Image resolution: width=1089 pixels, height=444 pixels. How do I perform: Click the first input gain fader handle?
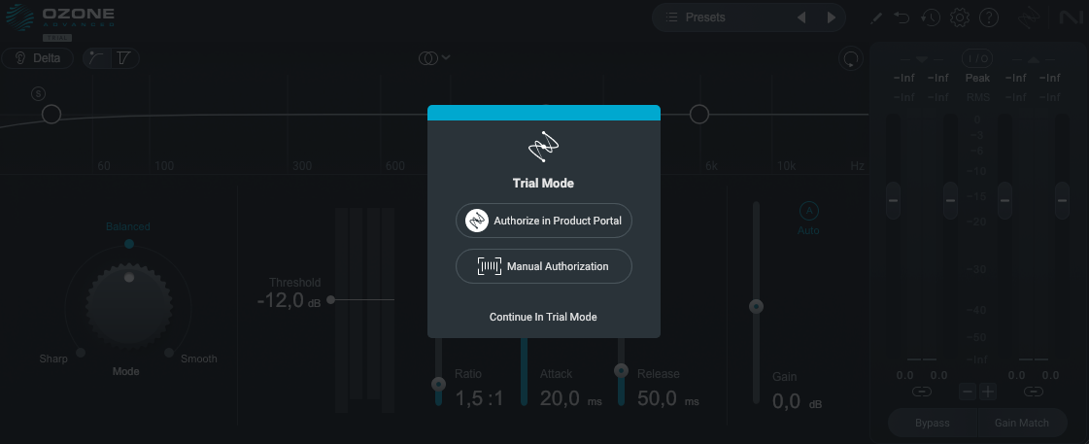(893, 200)
